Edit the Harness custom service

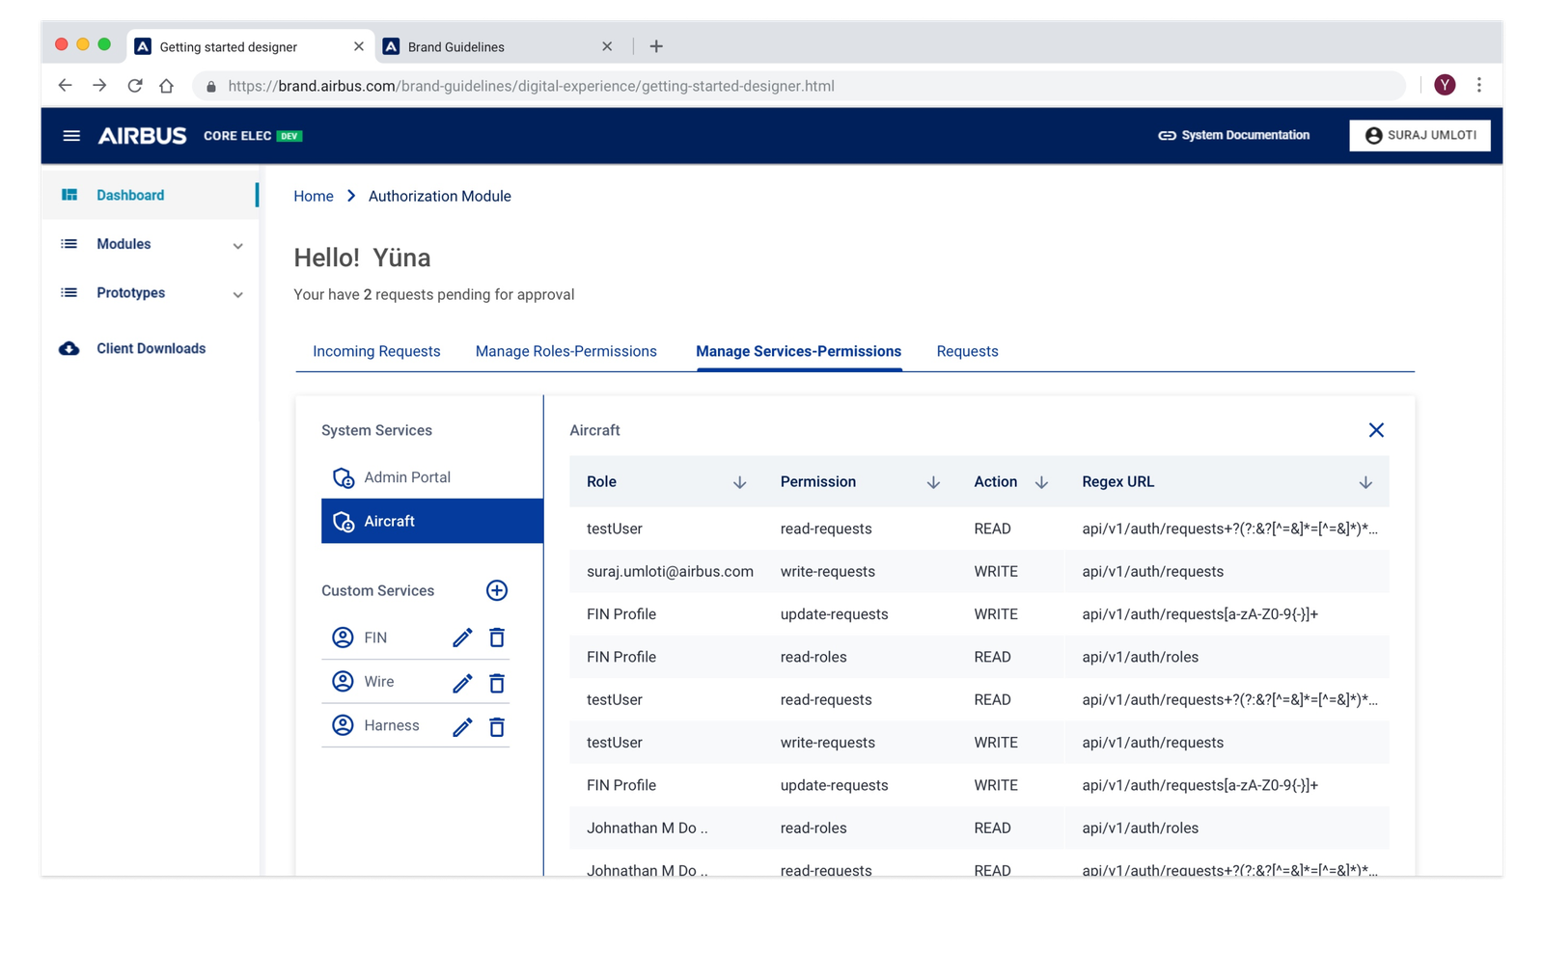pos(462,726)
